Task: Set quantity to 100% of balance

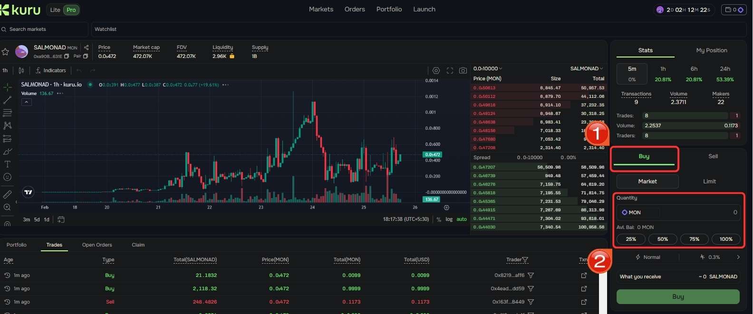Action: pos(726,239)
